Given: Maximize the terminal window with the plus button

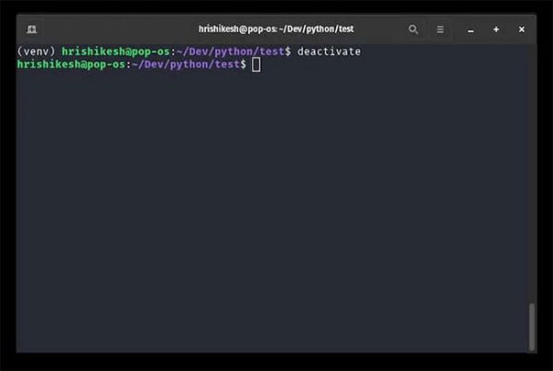Looking at the screenshot, I should [496, 30].
